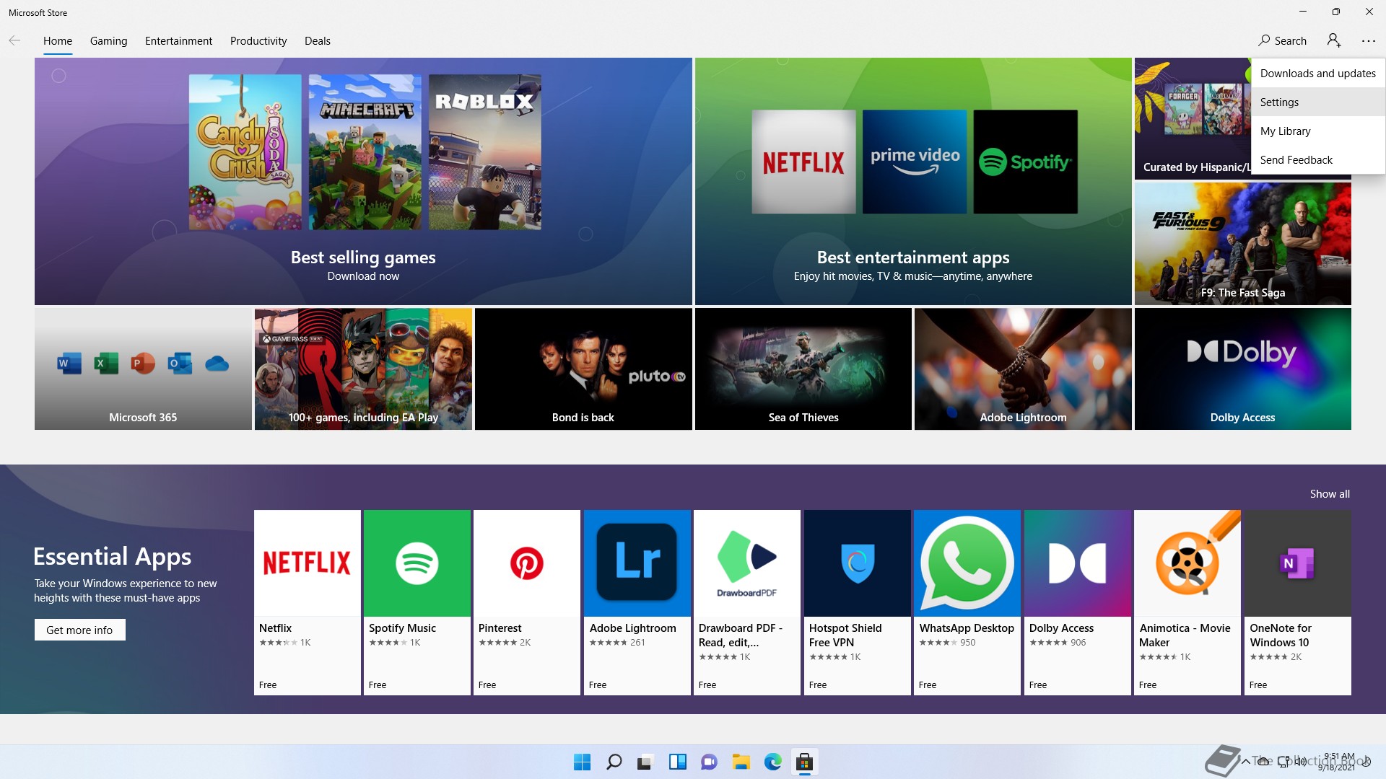
Task: Switch to the Gaming tab
Action: pyautogui.click(x=109, y=41)
